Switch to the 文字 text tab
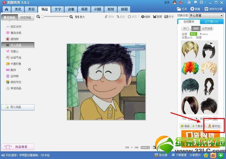Image resolution: width=226 pixels, height=159 pixels. pos(58,9)
